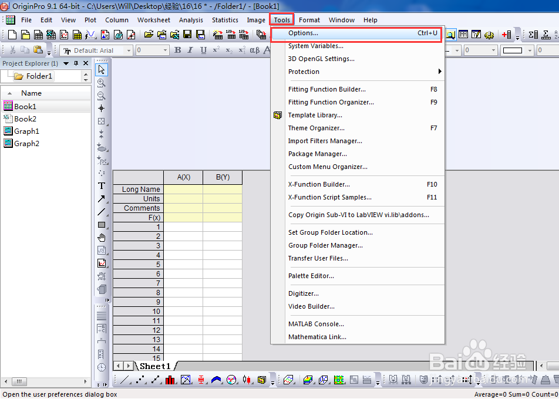Click the New Workbook toolbar icon
This screenshot has height=399, width=559.
(38, 35)
